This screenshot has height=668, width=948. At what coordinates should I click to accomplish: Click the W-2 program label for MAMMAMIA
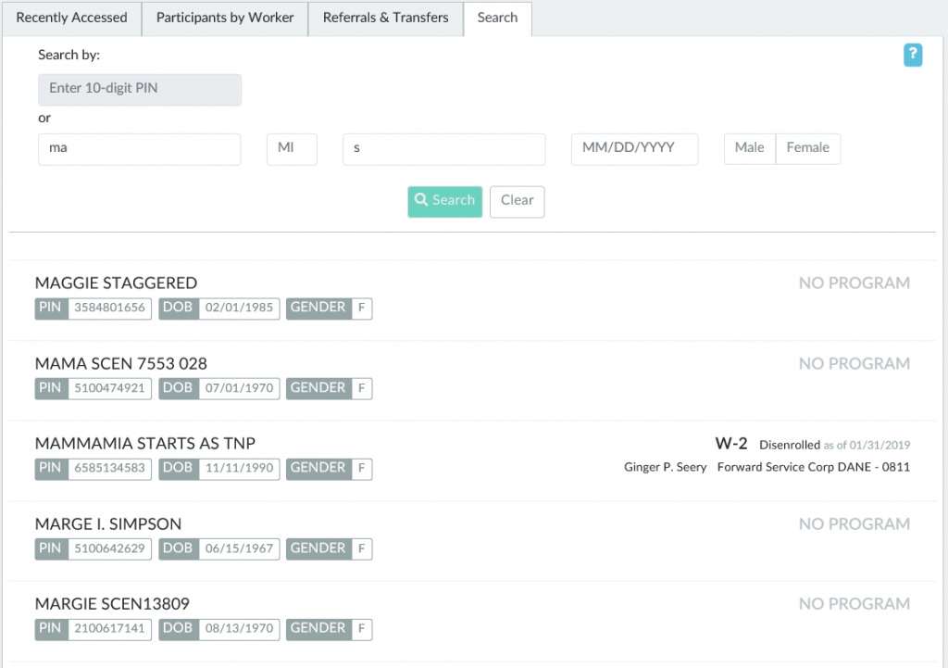[x=731, y=444]
